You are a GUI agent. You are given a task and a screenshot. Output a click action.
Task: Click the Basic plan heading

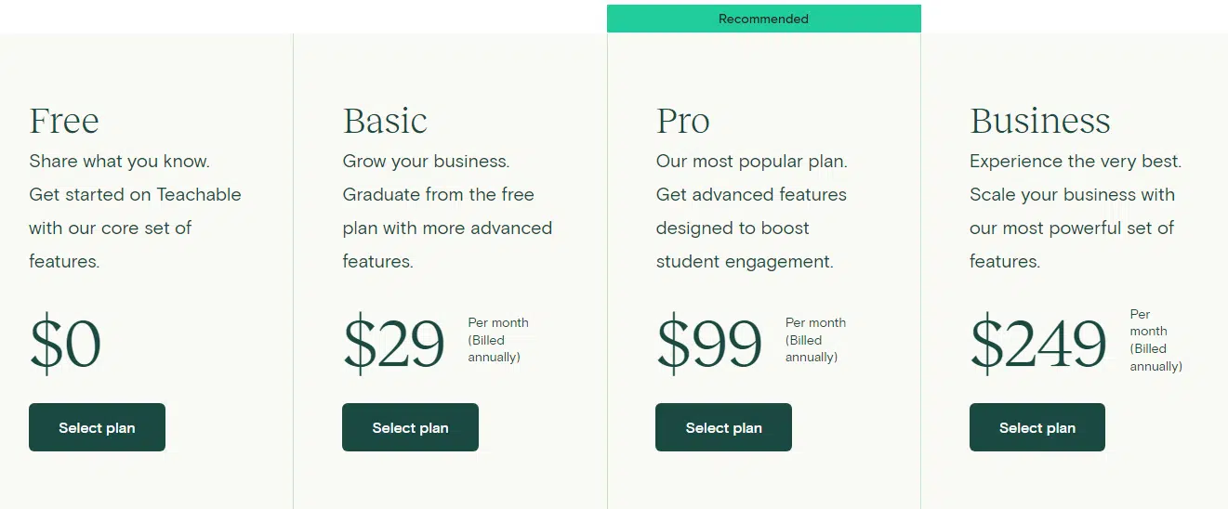(385, 121)
